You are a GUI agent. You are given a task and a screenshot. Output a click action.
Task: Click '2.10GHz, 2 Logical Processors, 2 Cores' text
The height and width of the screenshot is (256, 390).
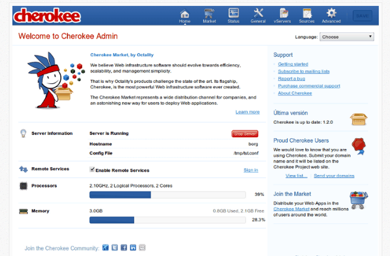(x=131, y=186)
